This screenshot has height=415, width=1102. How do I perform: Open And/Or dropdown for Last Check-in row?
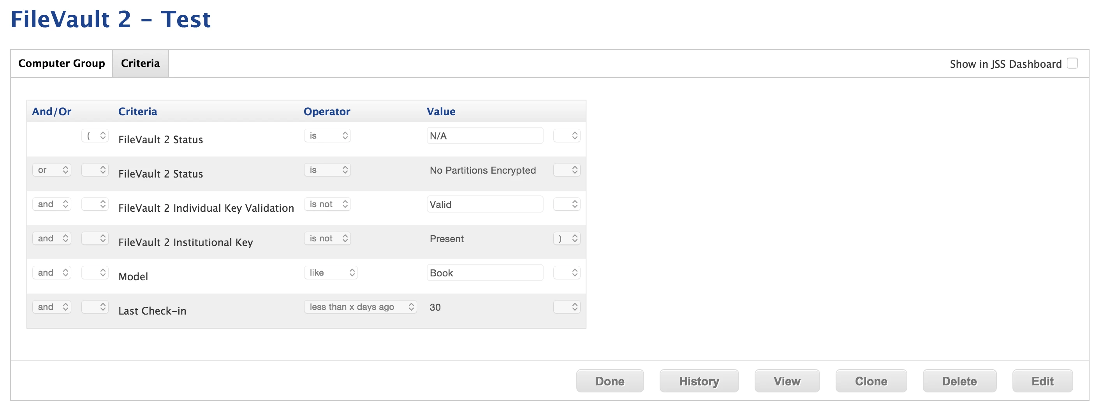[x=52, y=307]
